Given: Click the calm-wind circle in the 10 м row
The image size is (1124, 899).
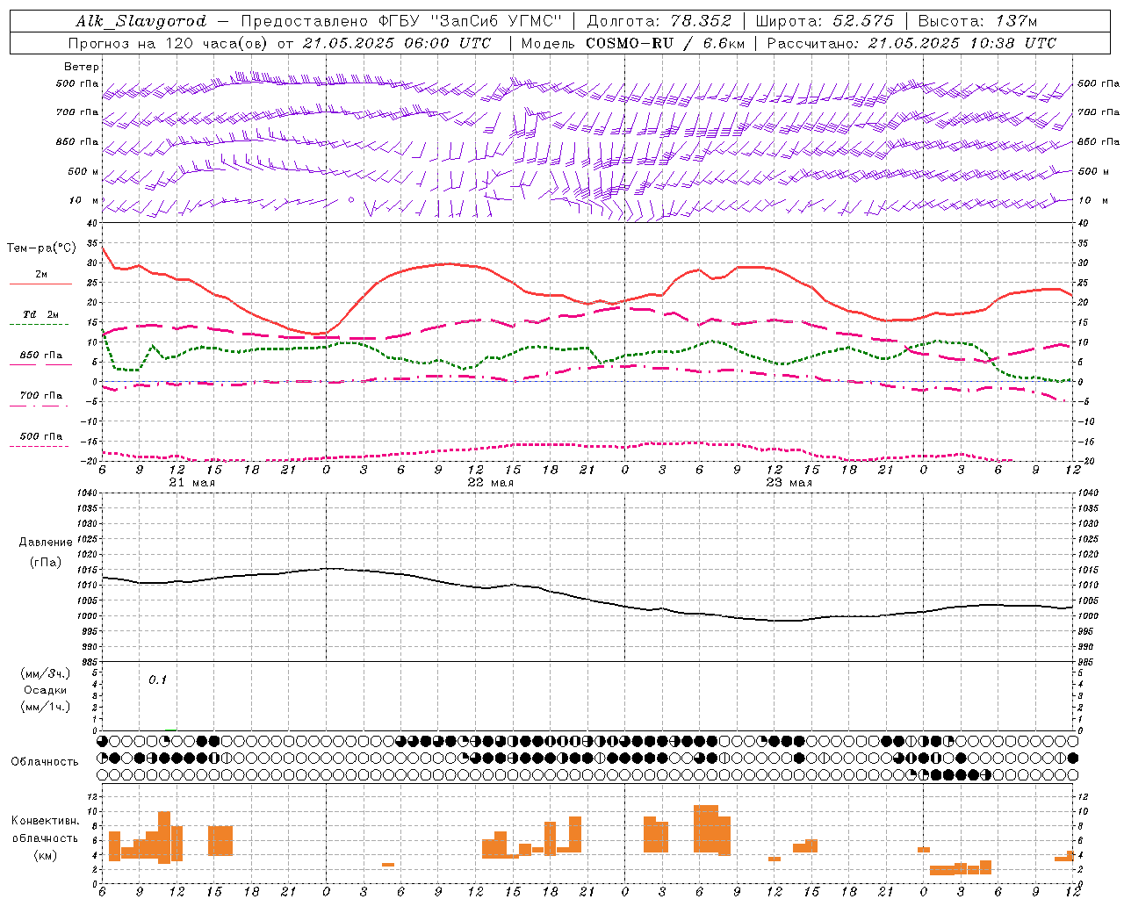Looking at the screenshot, I should [351, 200].
